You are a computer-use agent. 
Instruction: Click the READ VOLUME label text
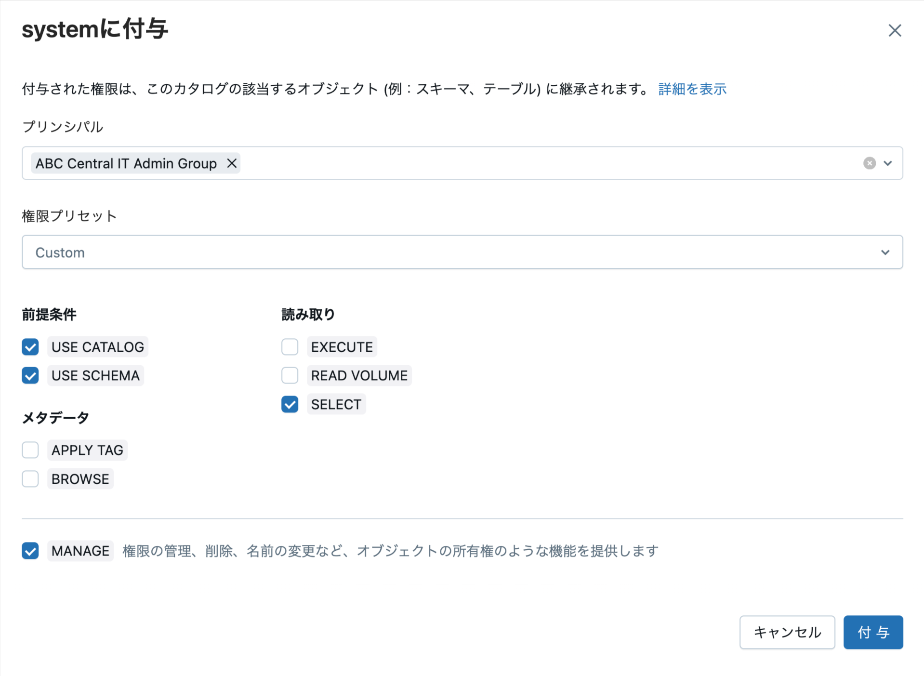tap(359, 375)
